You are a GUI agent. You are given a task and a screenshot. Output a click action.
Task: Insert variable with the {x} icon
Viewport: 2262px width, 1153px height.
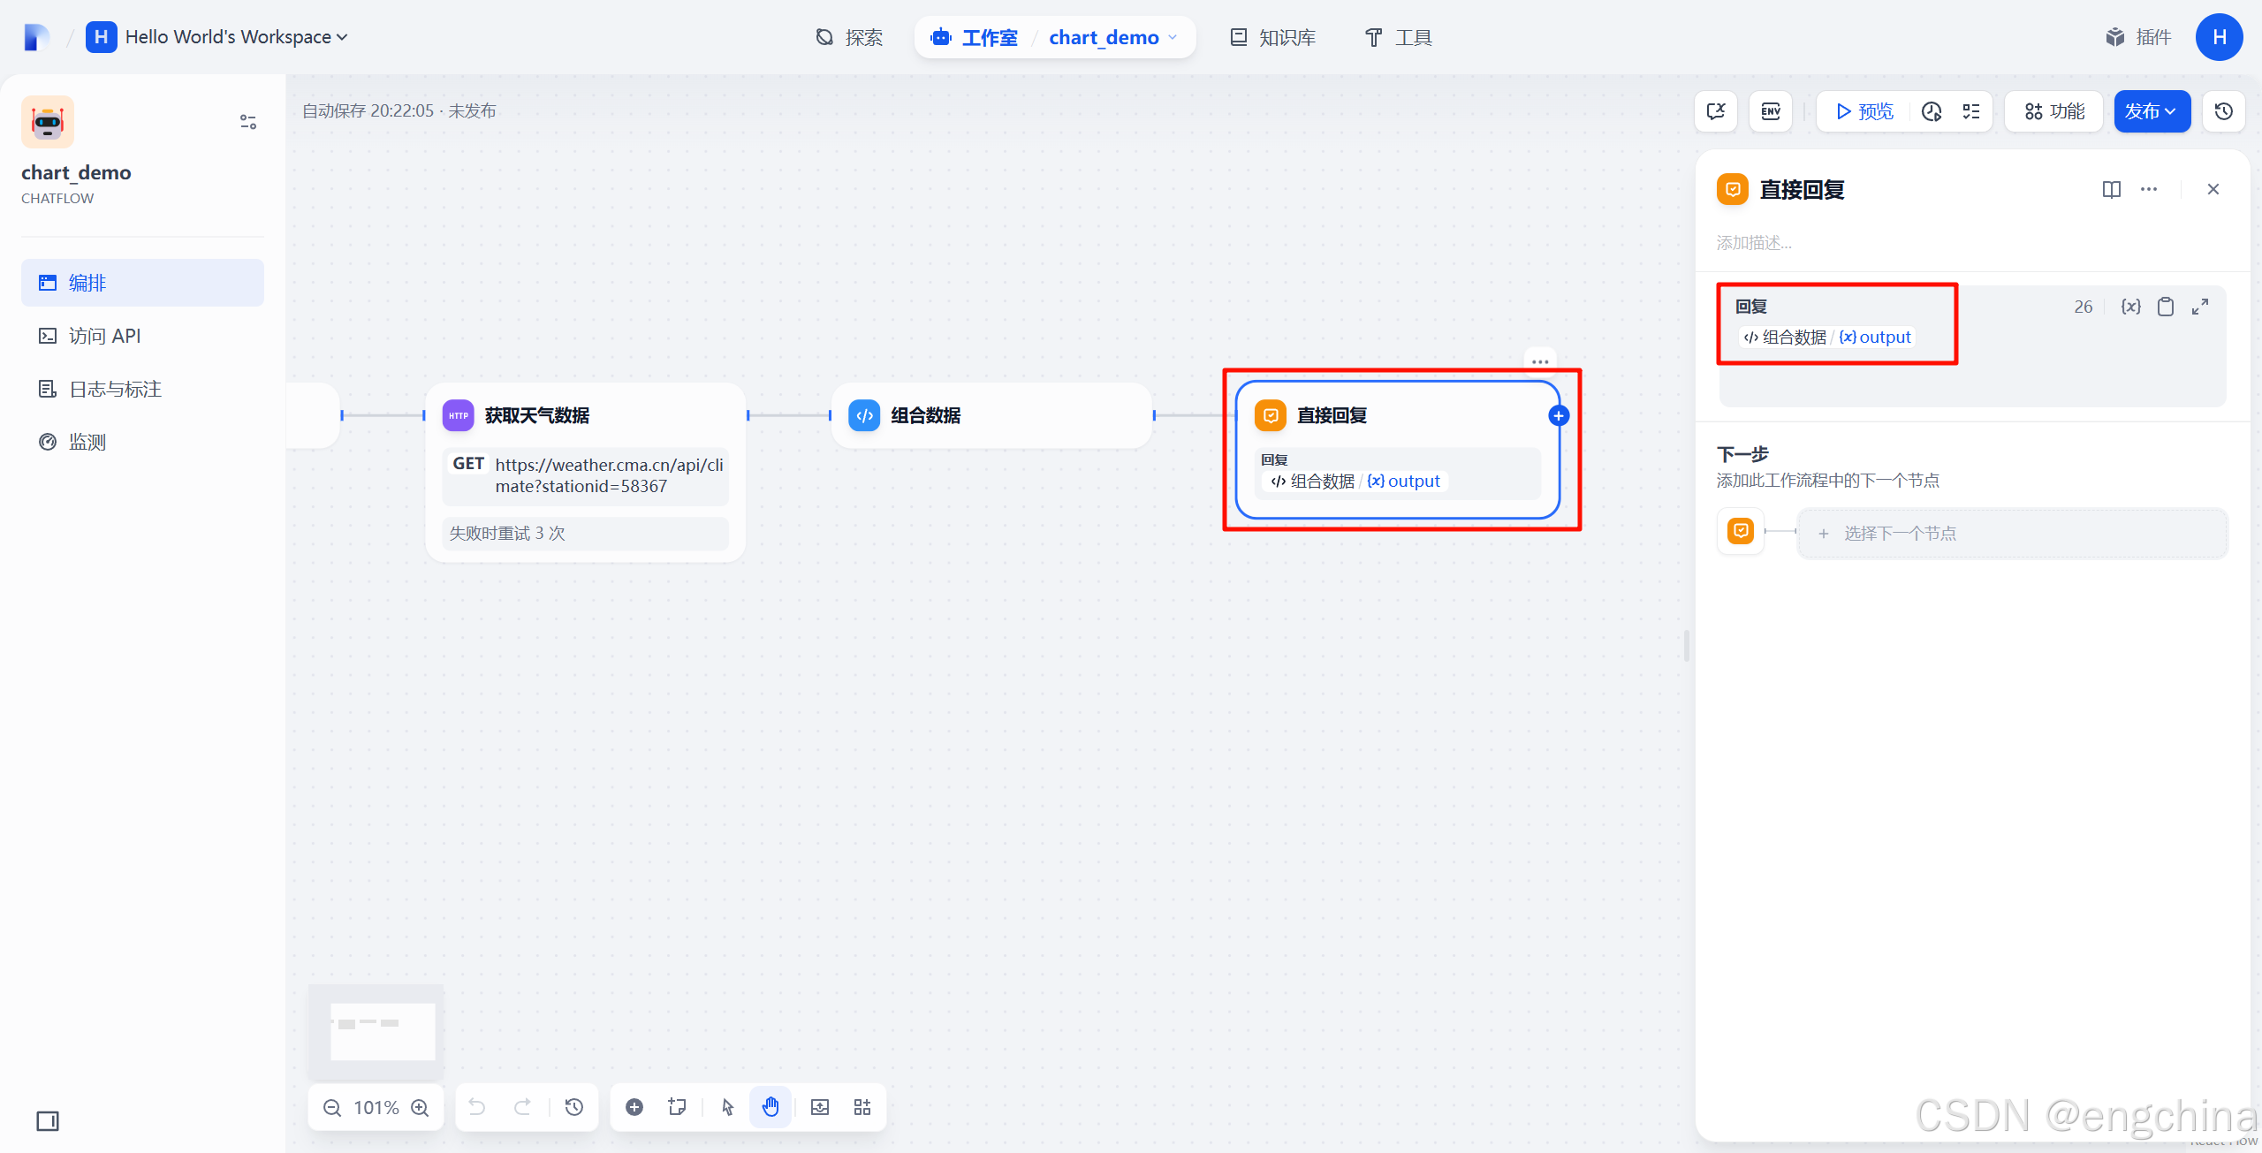[2130, 307]
